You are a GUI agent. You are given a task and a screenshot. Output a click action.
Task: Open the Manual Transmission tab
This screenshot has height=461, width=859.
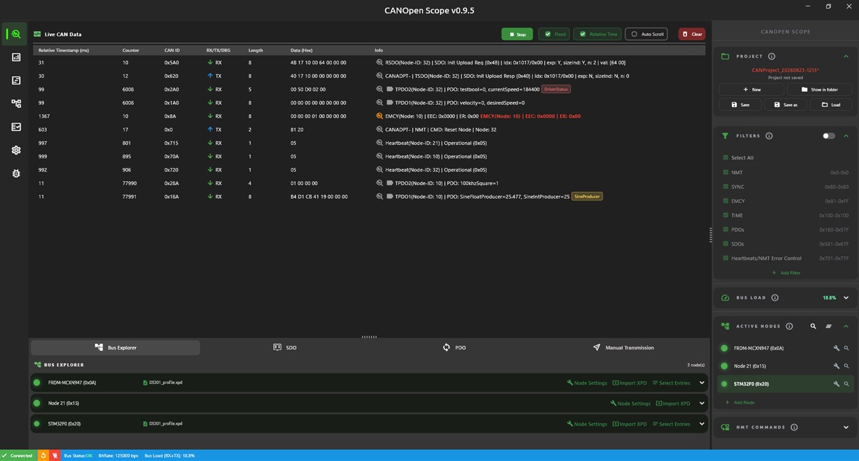(x=624, y=348)
